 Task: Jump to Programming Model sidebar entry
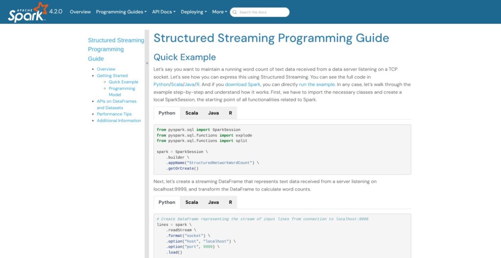point(122,92)
